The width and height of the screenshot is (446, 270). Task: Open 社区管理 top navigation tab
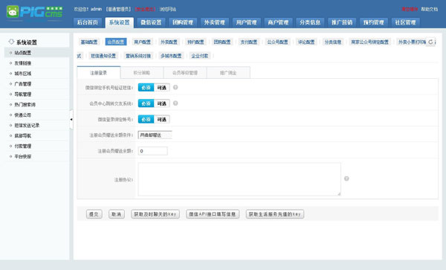point(405,22)
